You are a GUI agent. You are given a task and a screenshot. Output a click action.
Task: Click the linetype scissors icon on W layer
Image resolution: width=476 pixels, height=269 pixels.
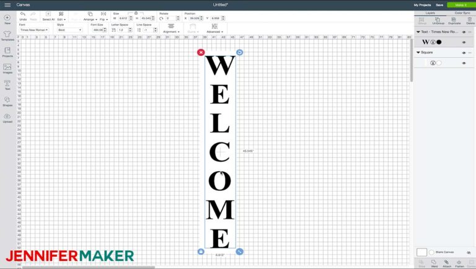[x=433, y=42]
